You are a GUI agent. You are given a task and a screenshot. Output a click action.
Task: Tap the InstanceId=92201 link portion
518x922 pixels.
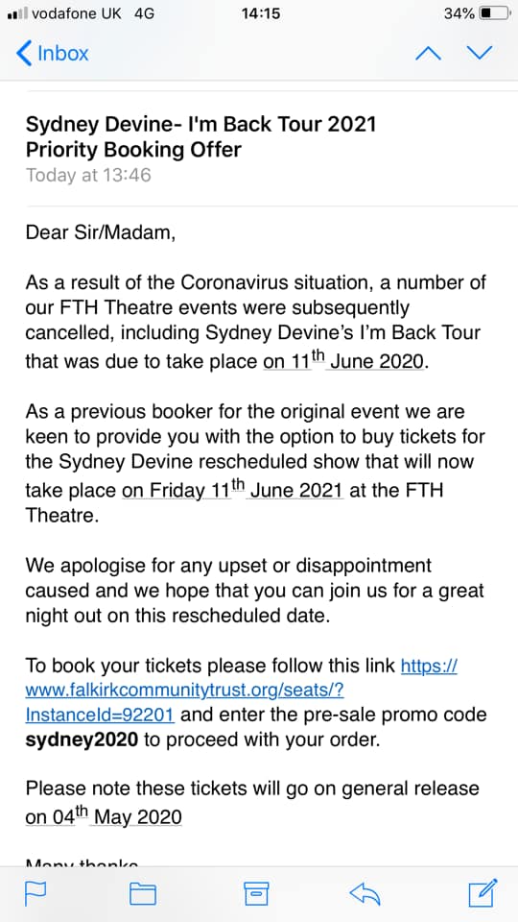(x=100, y=715)
